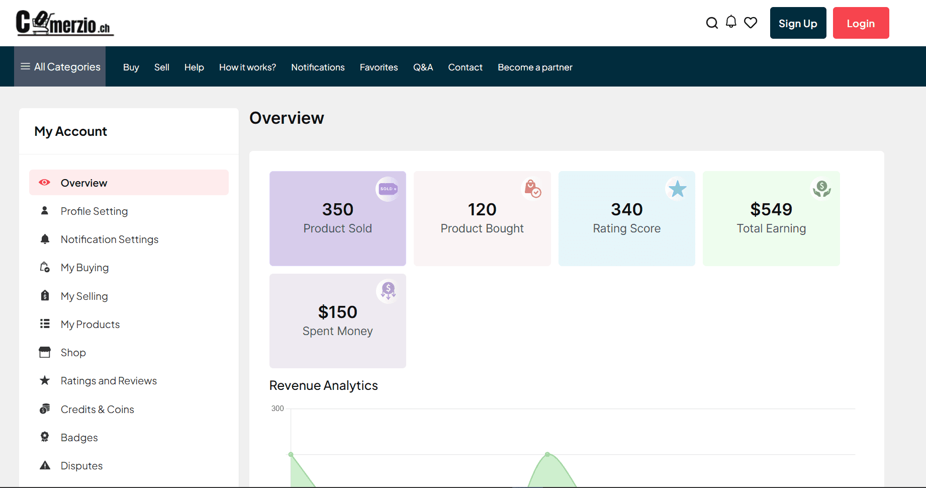926x488 pixels.
Task: Click the red eye Overview icon
Action: click(x=45, y=182)
